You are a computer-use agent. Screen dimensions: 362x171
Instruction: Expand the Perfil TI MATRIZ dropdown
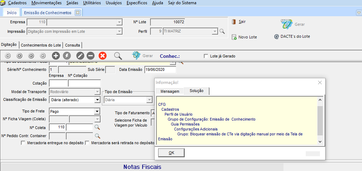point(215,31)
